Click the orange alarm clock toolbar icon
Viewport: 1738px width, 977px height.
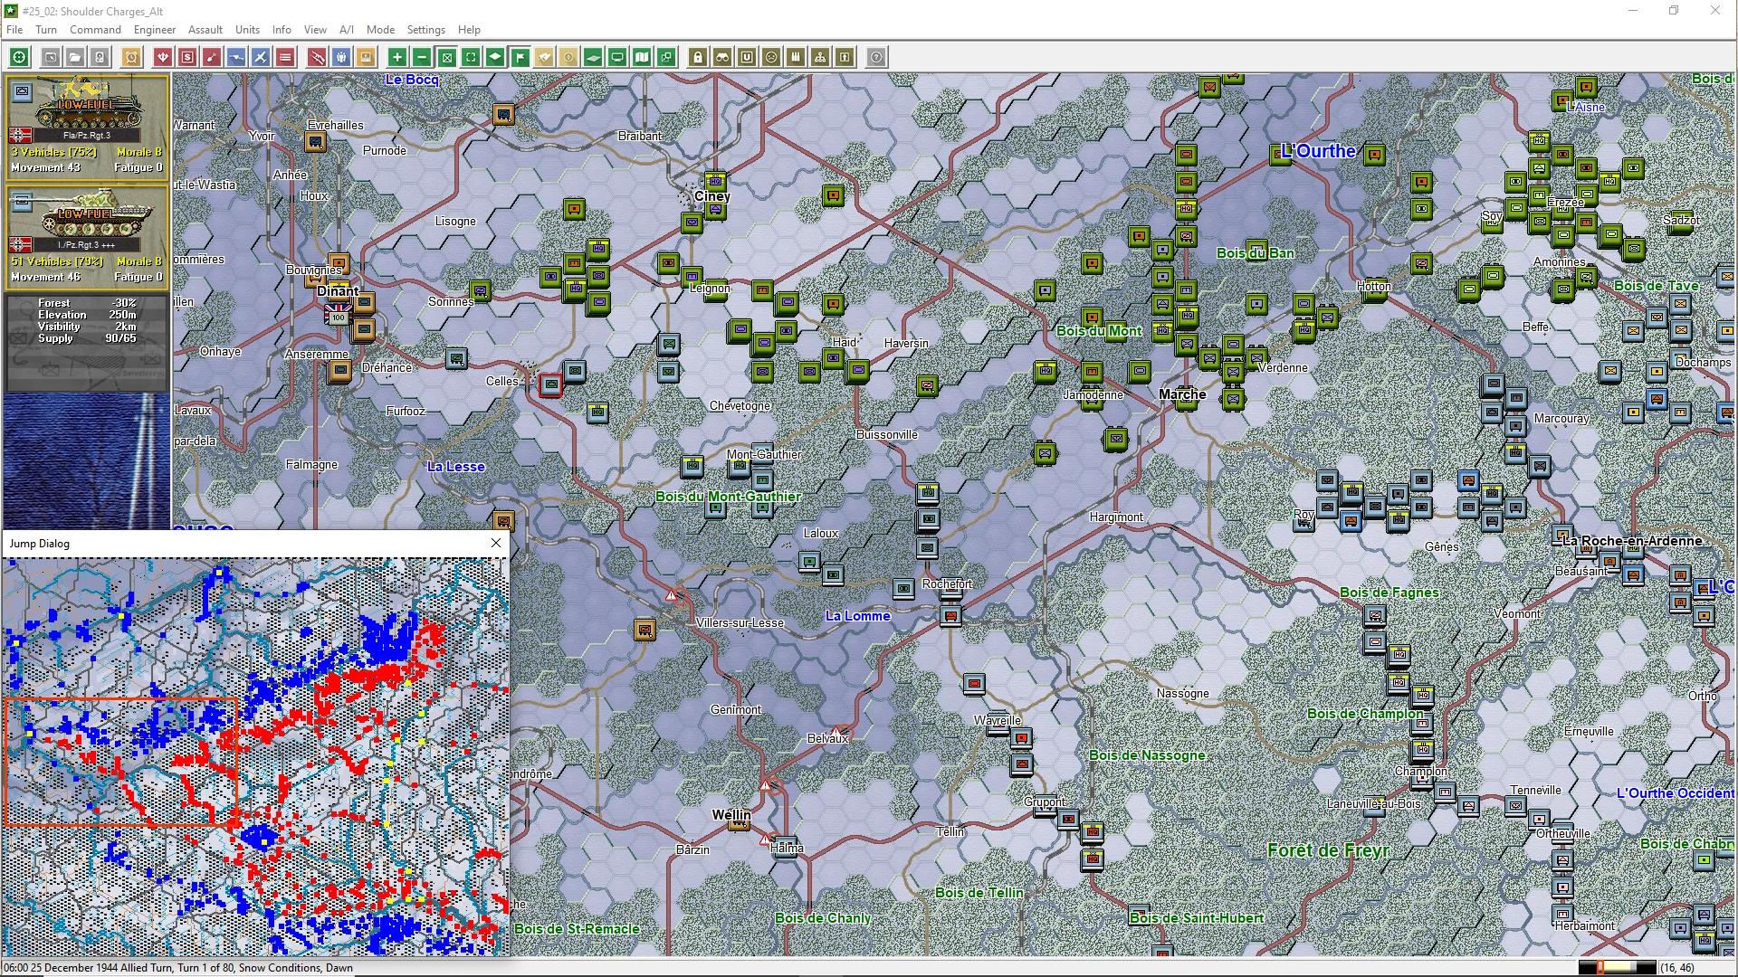pos(131,57)
